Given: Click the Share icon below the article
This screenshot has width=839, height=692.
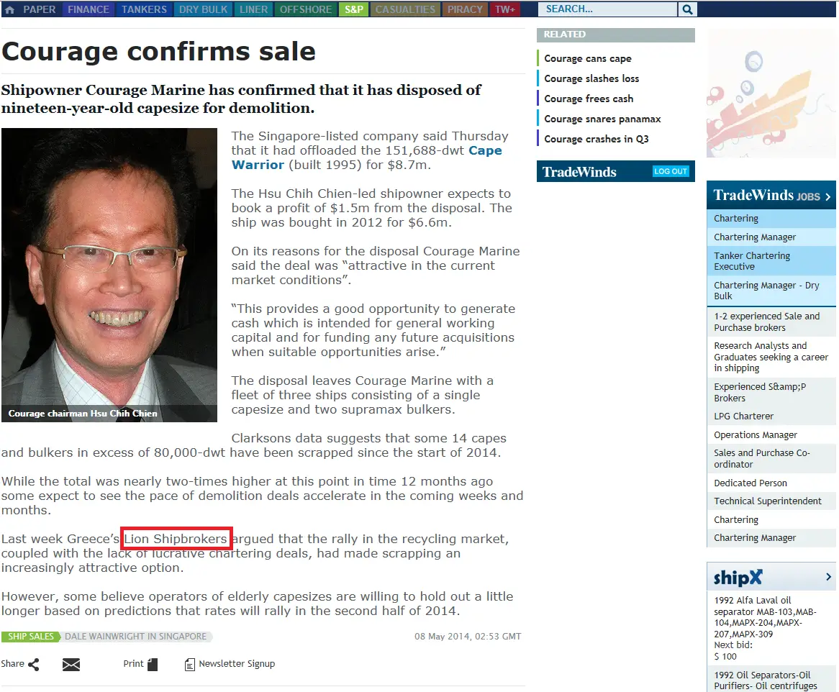Looking at the screenshot, I should pos(33,664).
